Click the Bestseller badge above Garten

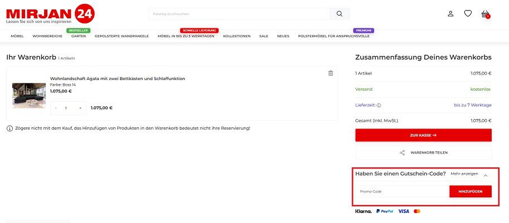point(79,31)
